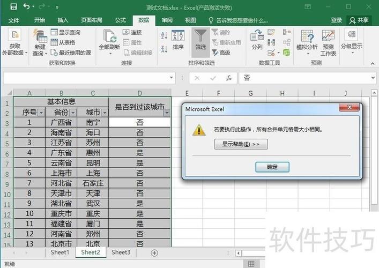Switch to the 视图 ribbon tab
Screen dimensions: 379x268
click(x=190, y=20)
